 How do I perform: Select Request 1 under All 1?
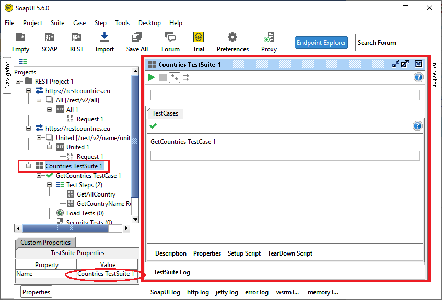tap(90, 119)
